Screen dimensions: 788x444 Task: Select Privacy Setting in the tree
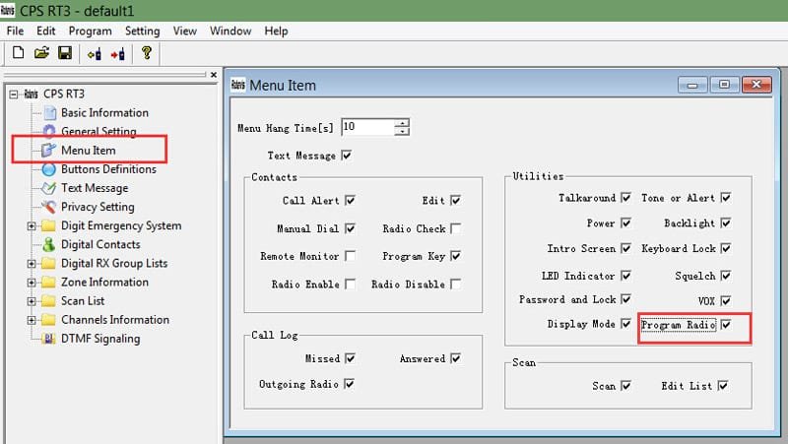[98, 207]
